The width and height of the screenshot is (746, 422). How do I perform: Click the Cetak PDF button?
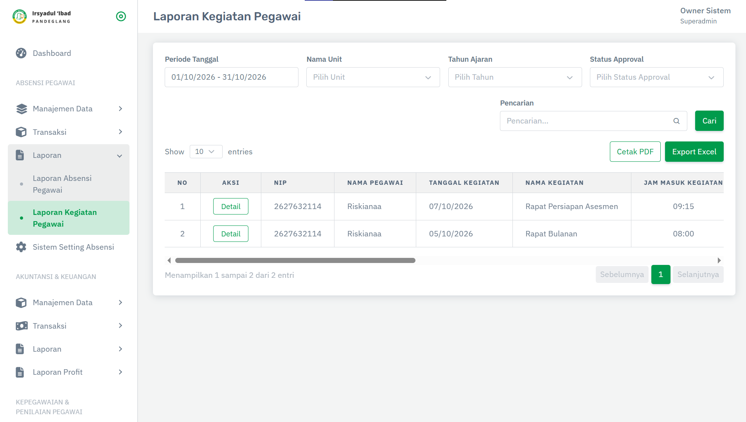[x=635, y=152]
